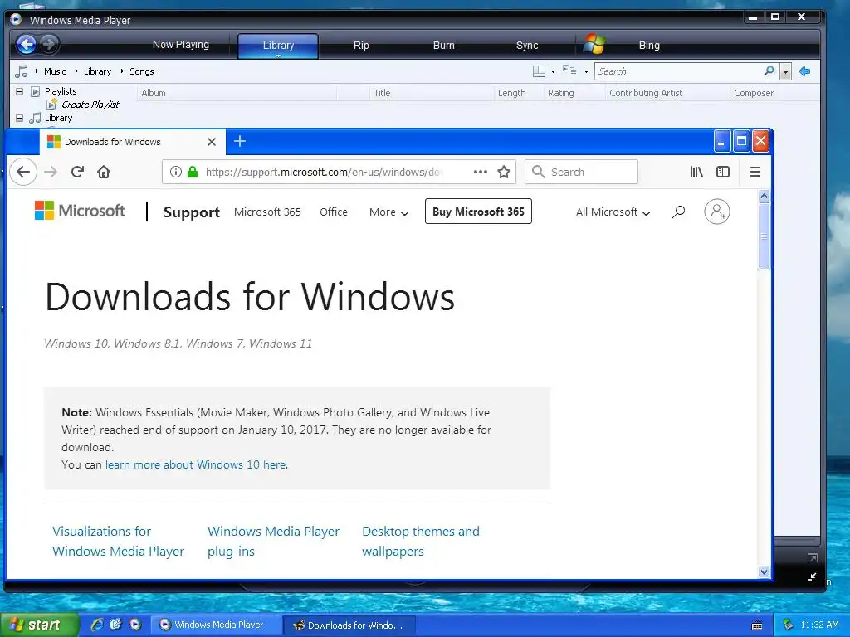Click the Windows logo in Media Player
This screenshot has height=637, width=850.
pyautogui.click(x=594, y=45)
